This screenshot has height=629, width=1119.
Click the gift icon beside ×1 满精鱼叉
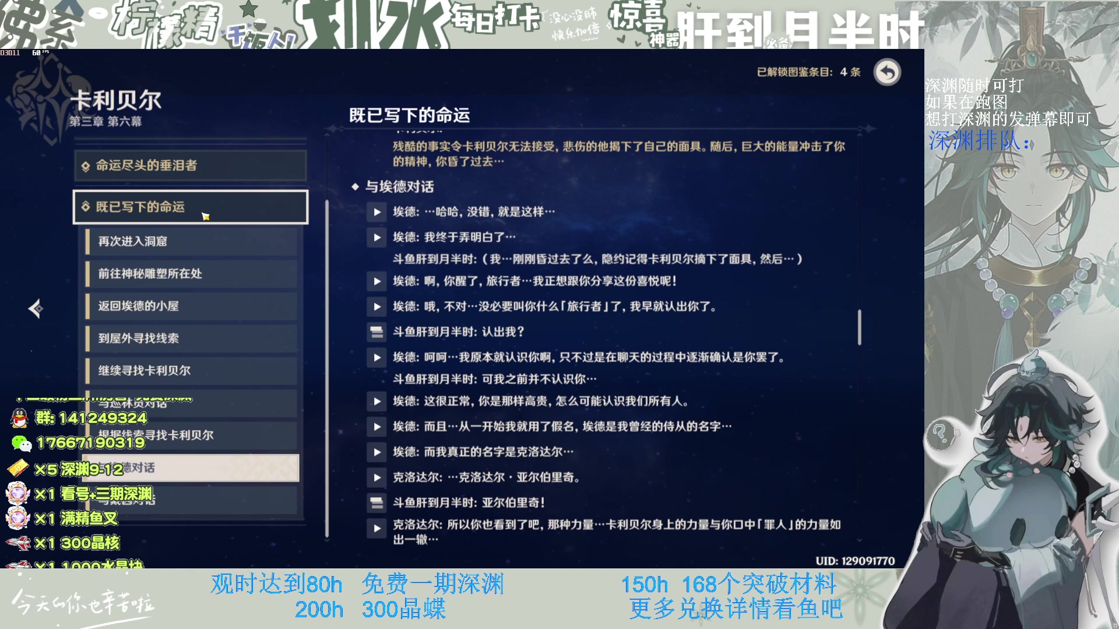click(x=18, y=518)
